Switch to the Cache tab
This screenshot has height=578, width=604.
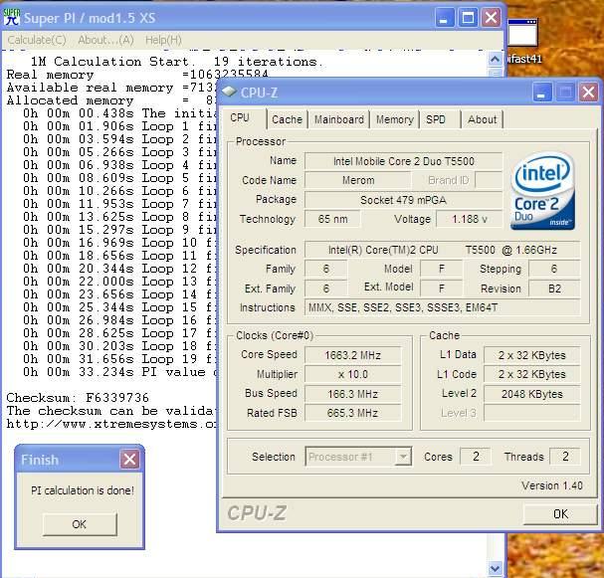[x=287, y=119]
